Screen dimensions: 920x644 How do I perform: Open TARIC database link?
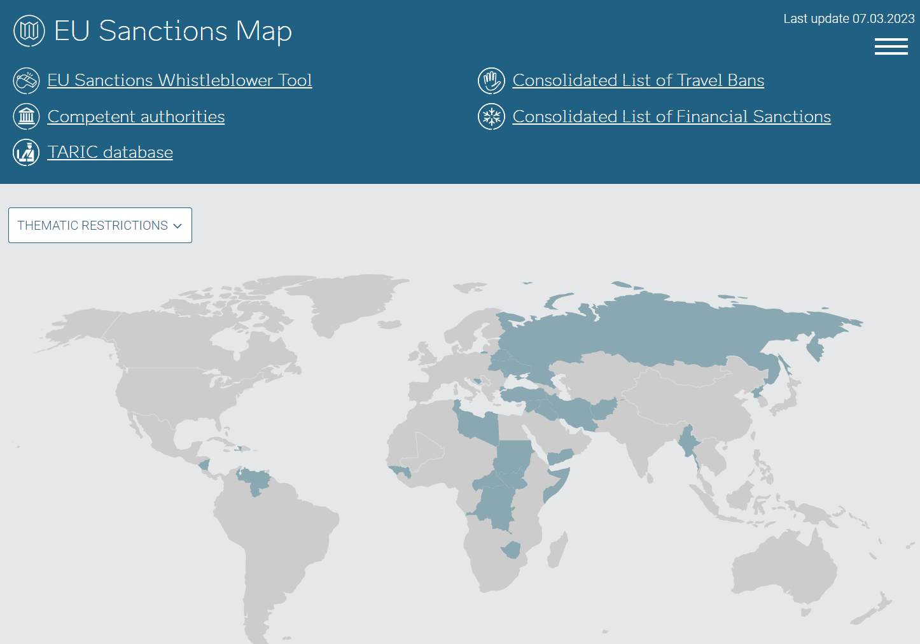point(110,152)
